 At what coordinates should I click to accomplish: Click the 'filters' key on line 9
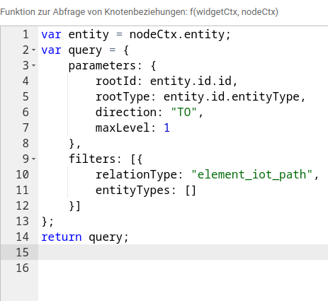[x=92, y=159]
